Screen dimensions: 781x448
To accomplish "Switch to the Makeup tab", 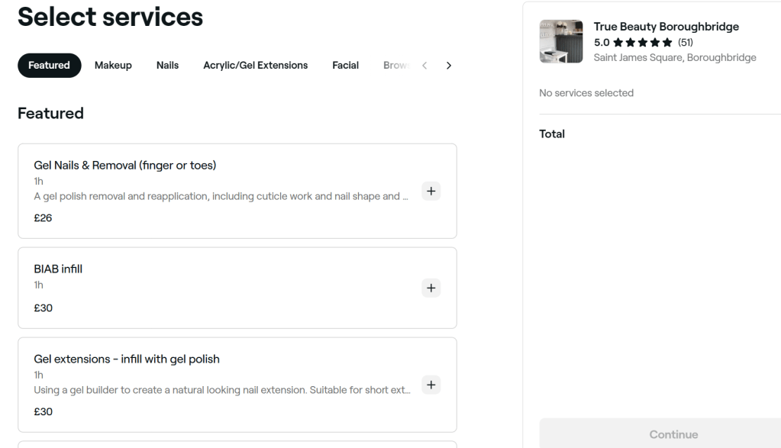I will coord(113,66).
